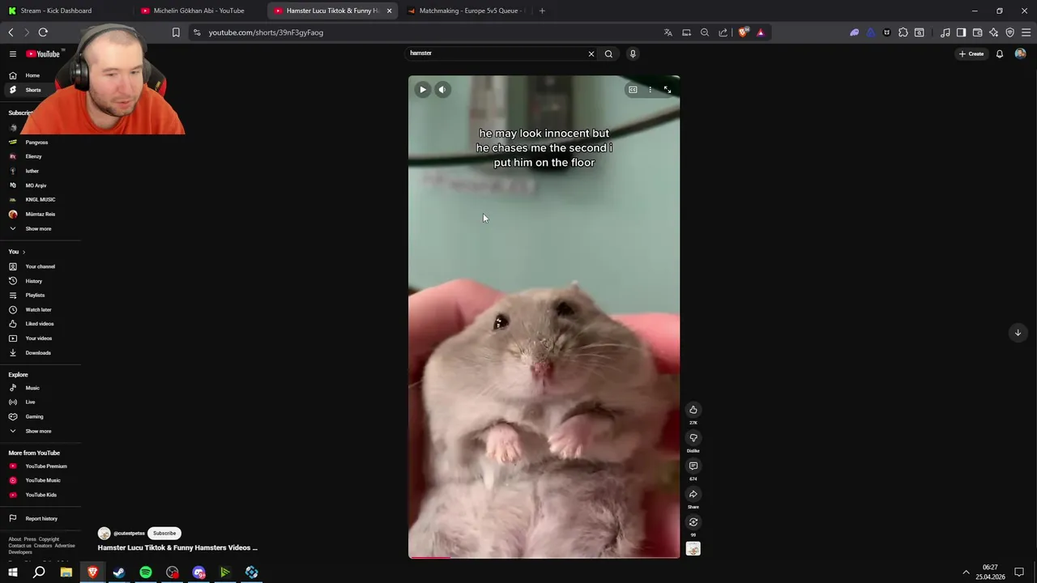Viewport: 1037px width, 583px height.
Task: Open Windows Start menu
Action: (13, 572)
